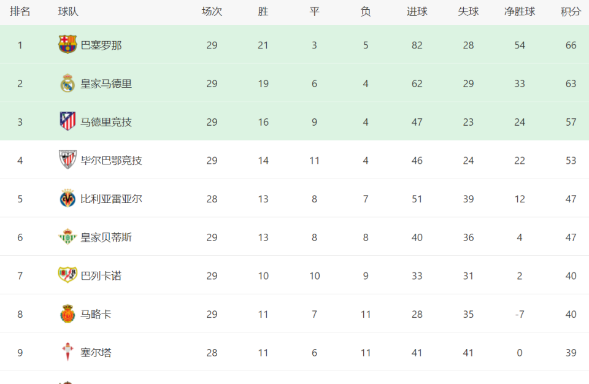The width and height of the screenshot is (589, 384).
Task: Select the Athletic Bilbao crest icon
Action: tap(67, 160)
